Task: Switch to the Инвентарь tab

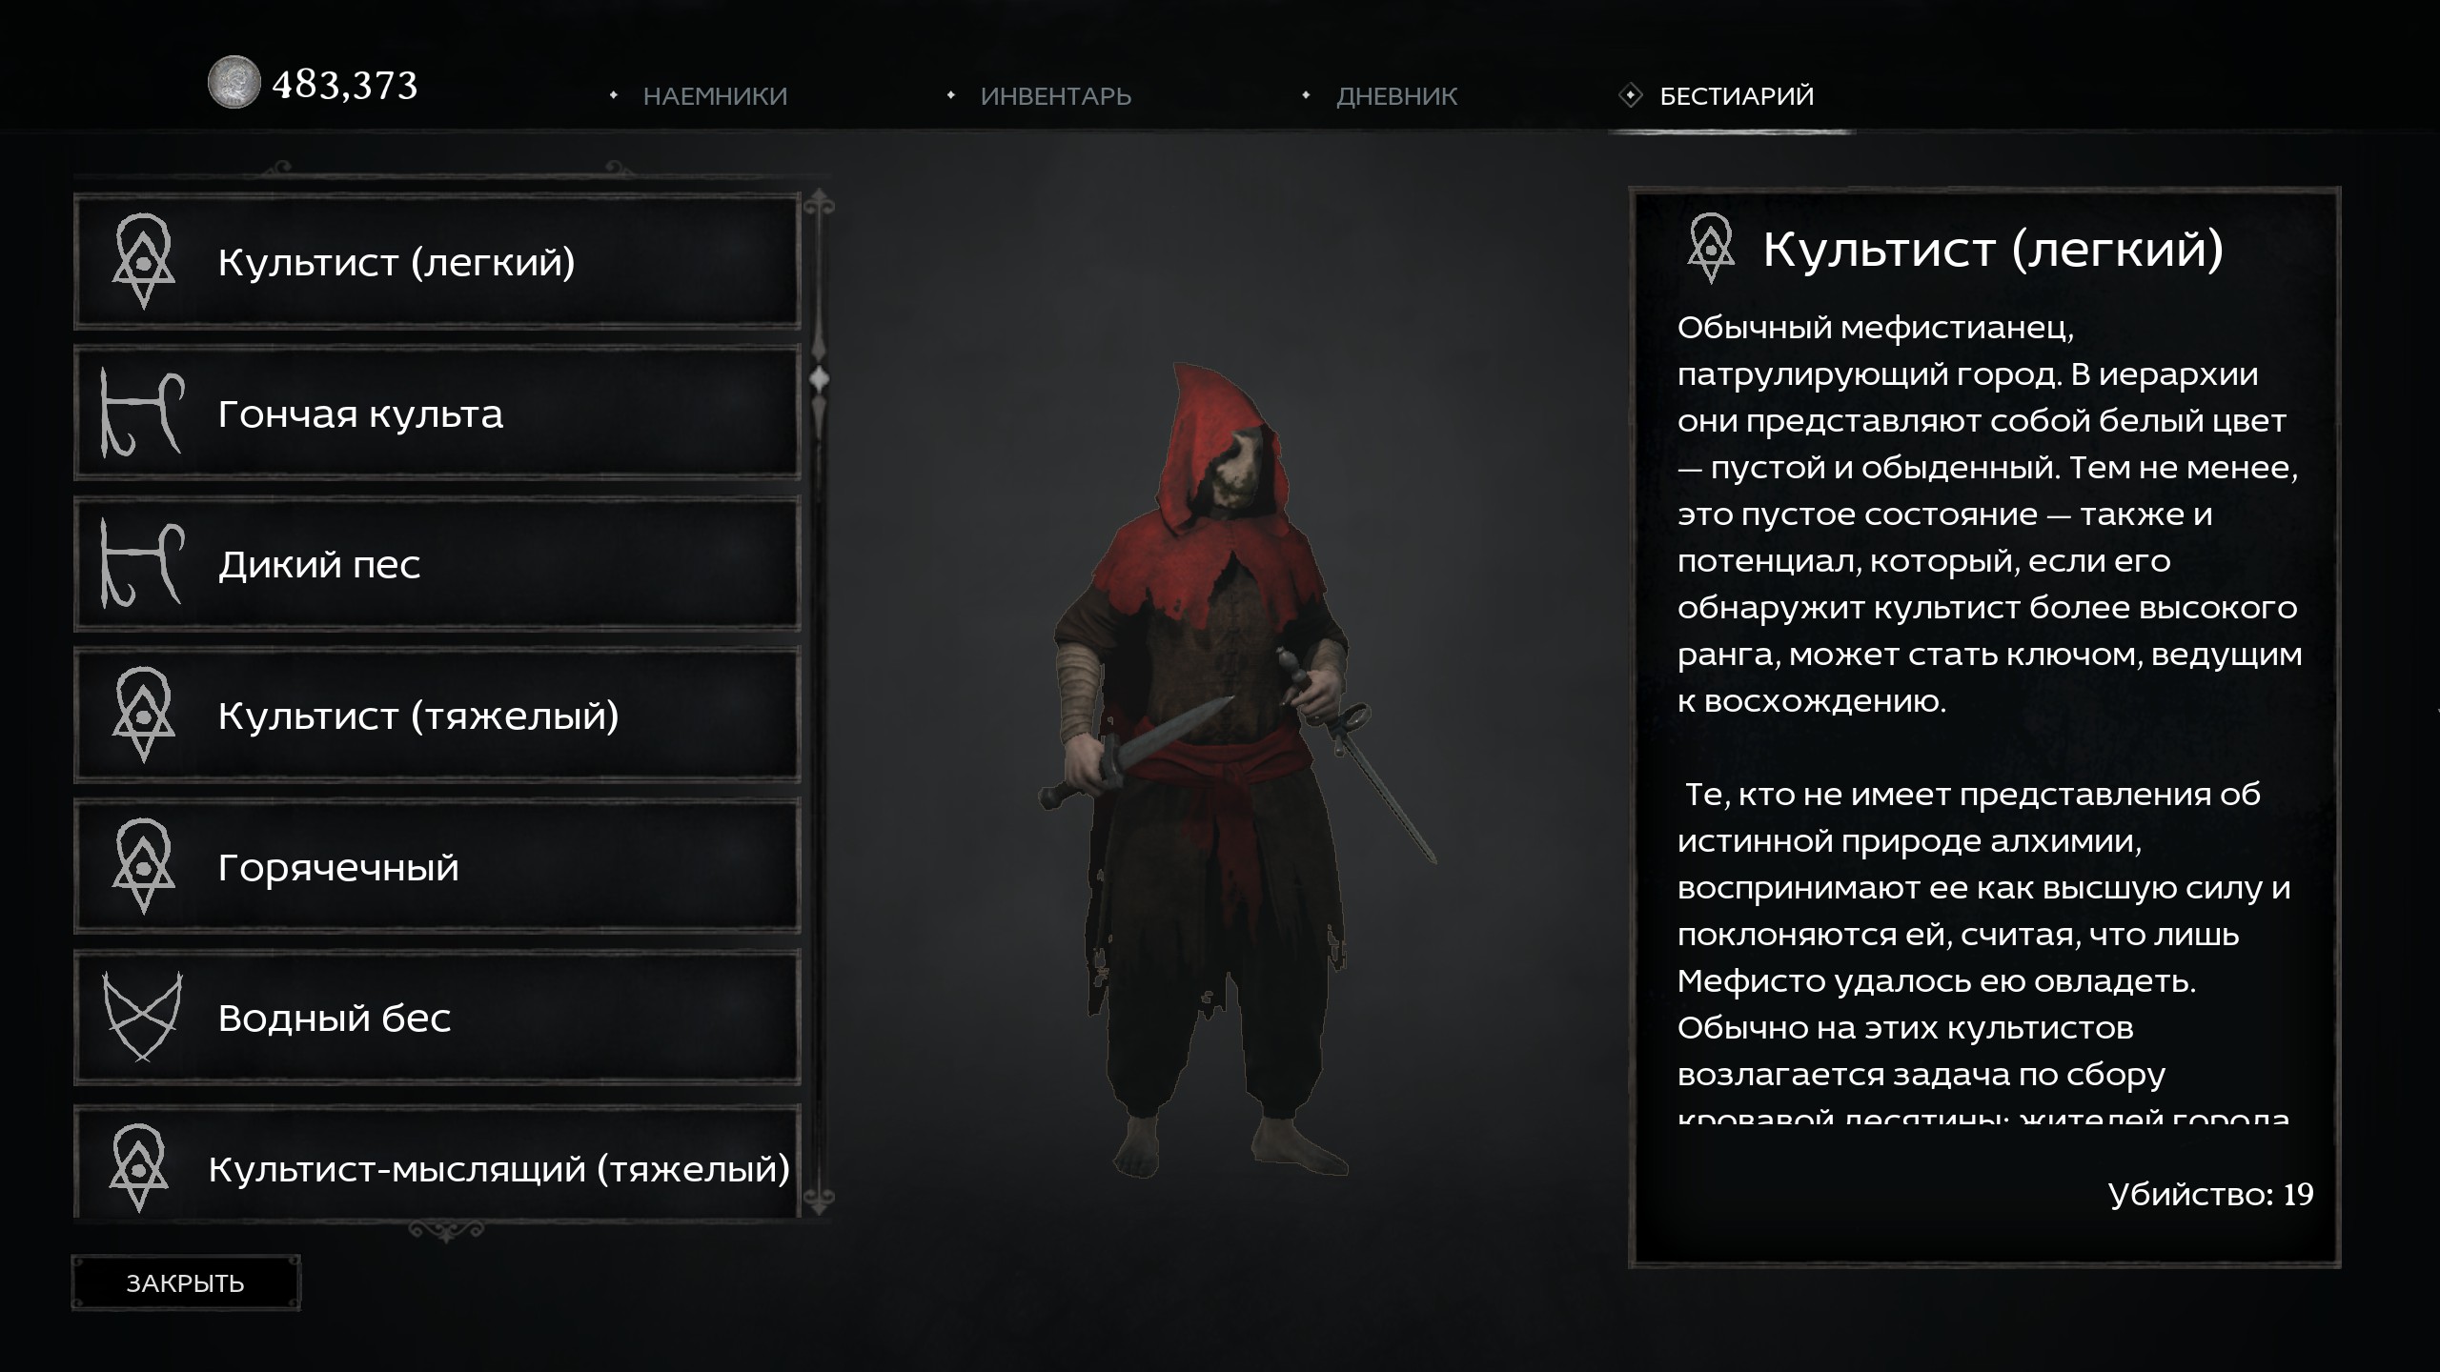Action: (x=1056, y=96)
